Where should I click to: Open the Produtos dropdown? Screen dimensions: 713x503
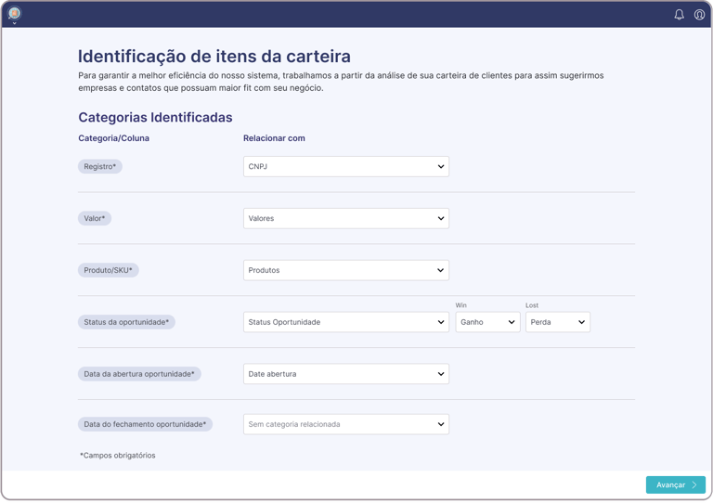point(345,270)
